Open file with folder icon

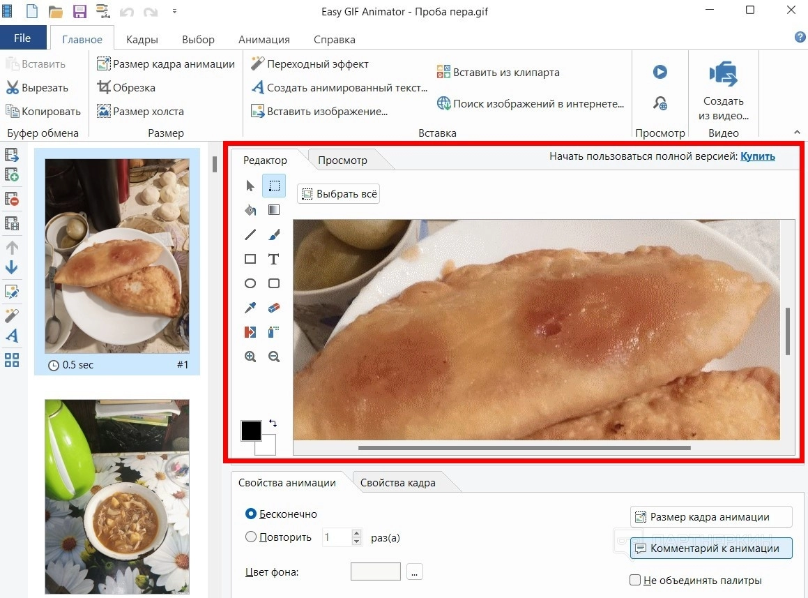55,11
